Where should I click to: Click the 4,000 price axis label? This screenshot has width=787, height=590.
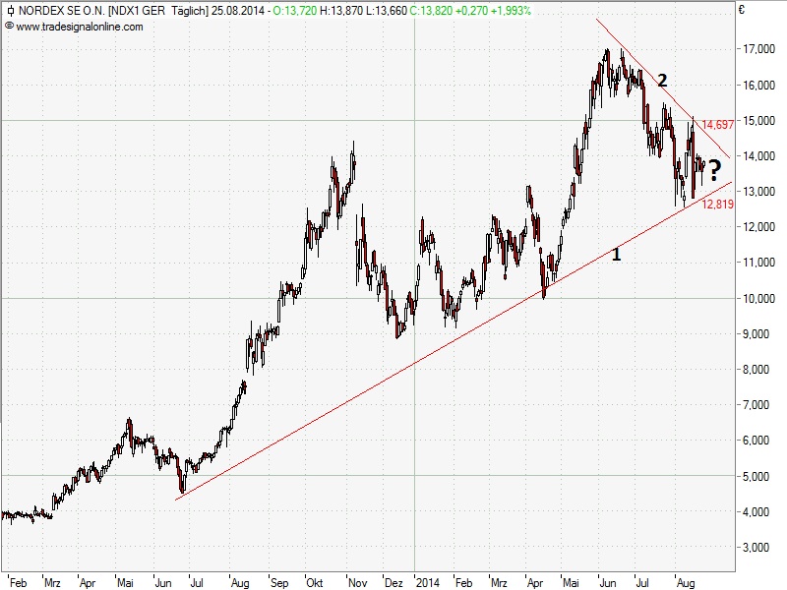point(757,512)
